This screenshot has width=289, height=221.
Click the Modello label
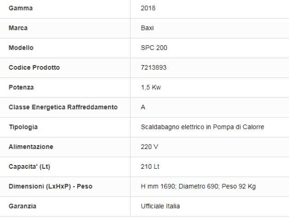(x=21, y=48)
